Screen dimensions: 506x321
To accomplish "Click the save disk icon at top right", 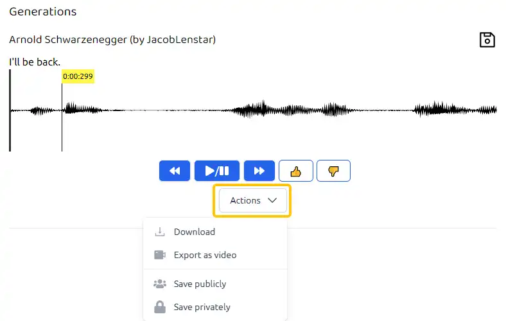I will [487, 40].
